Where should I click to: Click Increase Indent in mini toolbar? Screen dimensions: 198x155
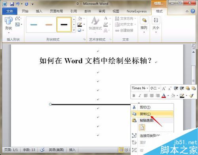coord(182,88)
